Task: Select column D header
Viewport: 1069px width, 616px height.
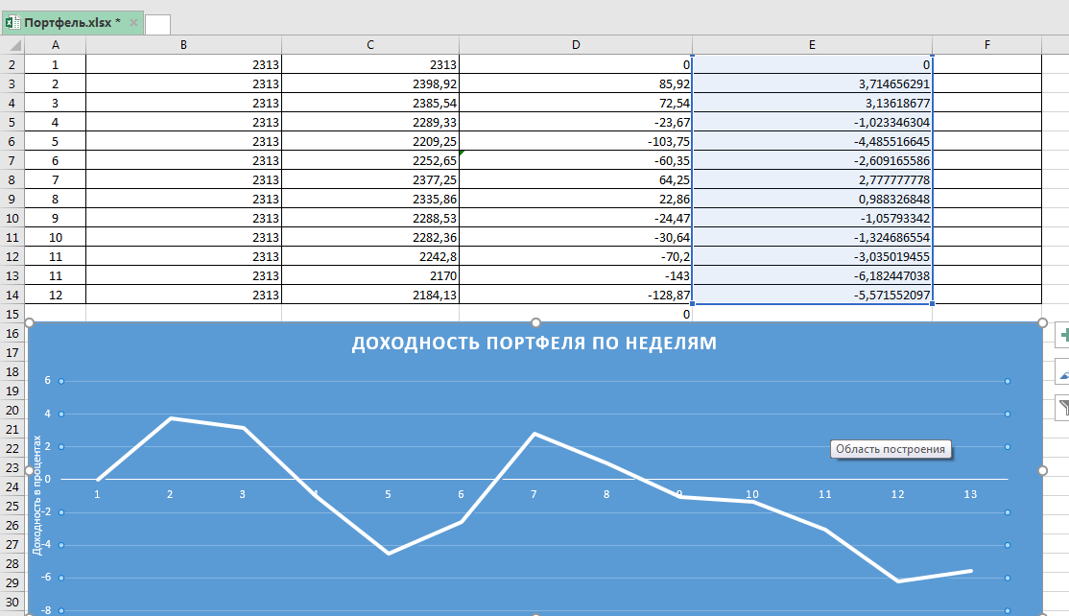Action: coord(576,45)
